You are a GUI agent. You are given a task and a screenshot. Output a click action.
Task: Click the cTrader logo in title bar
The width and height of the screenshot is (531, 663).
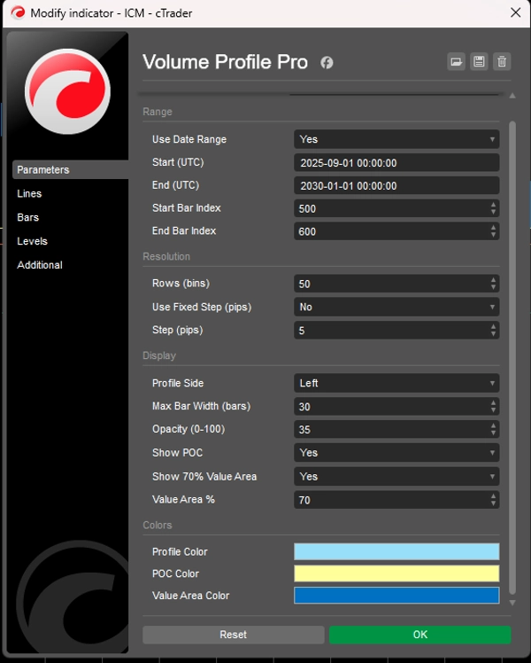click(x=18, y=12)
